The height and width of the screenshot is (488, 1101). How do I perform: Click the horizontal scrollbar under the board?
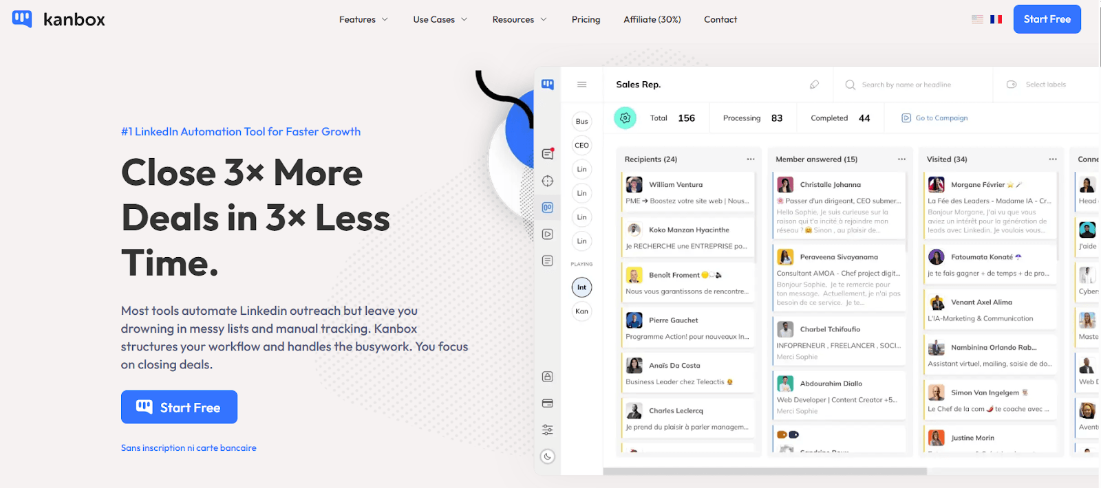[764, 472]
